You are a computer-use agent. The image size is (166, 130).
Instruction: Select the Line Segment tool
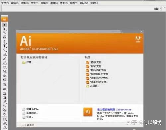(x=4, y=50)
